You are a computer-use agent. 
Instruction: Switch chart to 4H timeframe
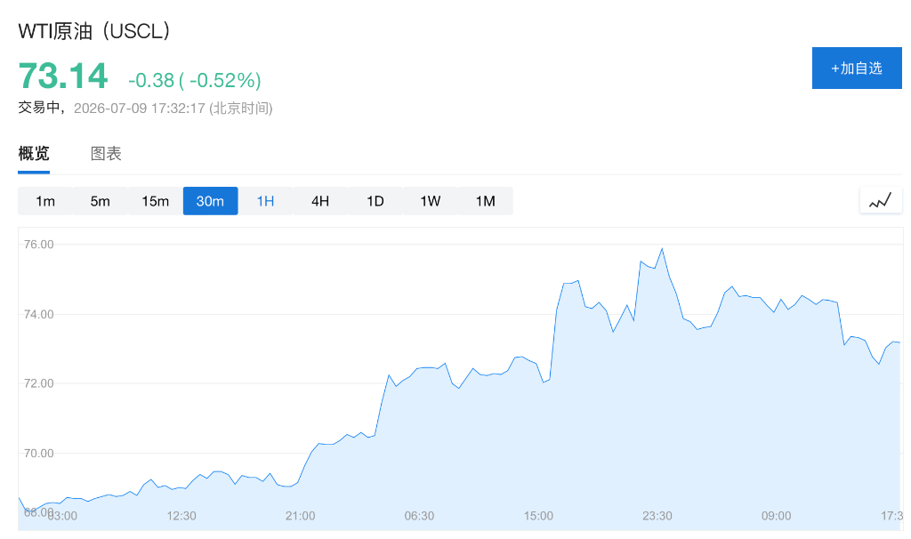pyautogui.click(x=320, y=201)
